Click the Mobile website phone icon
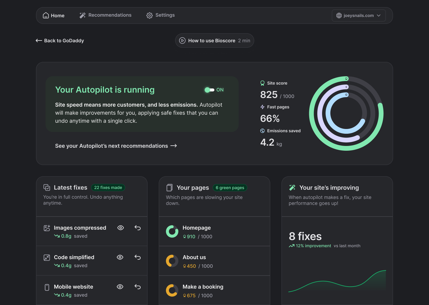 tap(47, 287)
